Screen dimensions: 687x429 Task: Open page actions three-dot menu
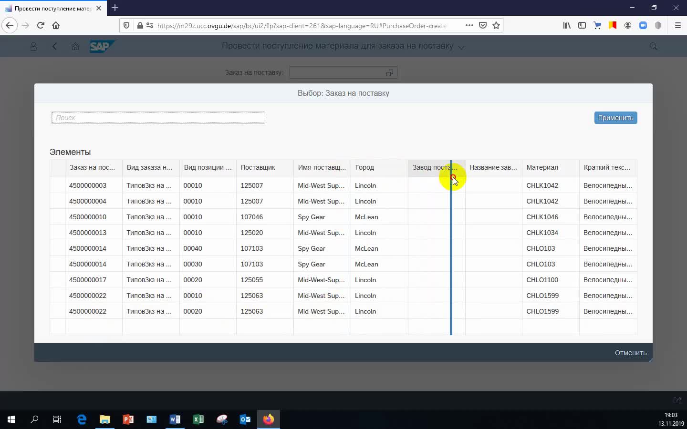coord(469,25)
